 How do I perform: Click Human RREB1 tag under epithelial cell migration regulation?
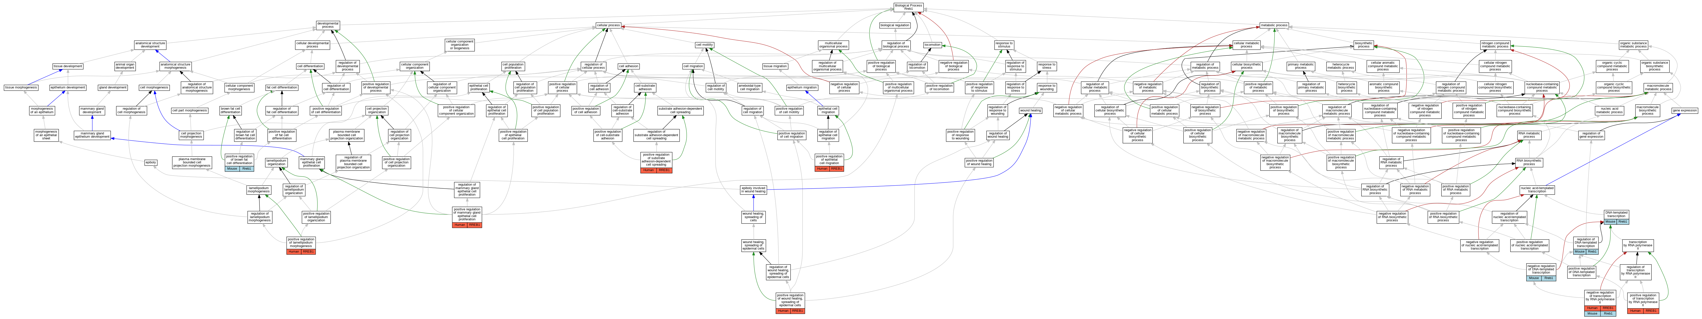(829, 168)
